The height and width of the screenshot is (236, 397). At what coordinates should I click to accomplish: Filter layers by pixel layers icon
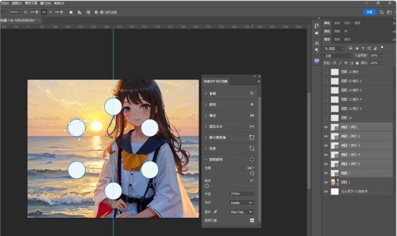click(351, 48)
